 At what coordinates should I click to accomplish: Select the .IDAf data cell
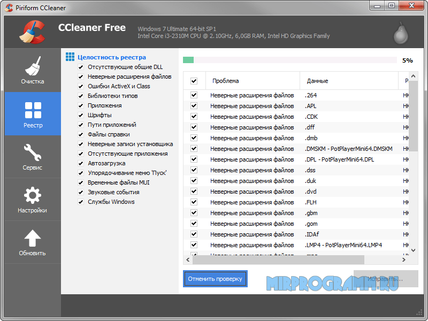tap(312, 234)
